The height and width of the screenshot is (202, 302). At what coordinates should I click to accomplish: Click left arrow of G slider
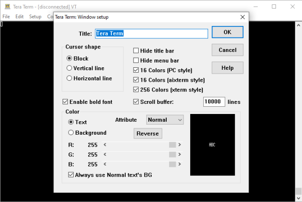click(105, 154)
